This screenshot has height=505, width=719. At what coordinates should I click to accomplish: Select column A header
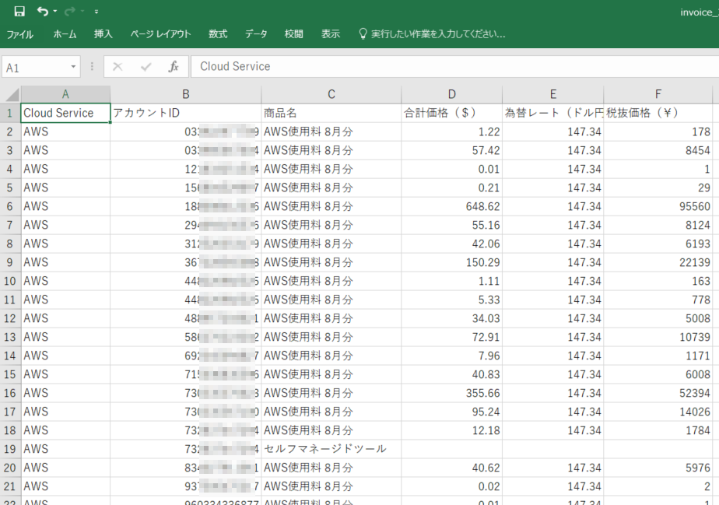(65, 94)
